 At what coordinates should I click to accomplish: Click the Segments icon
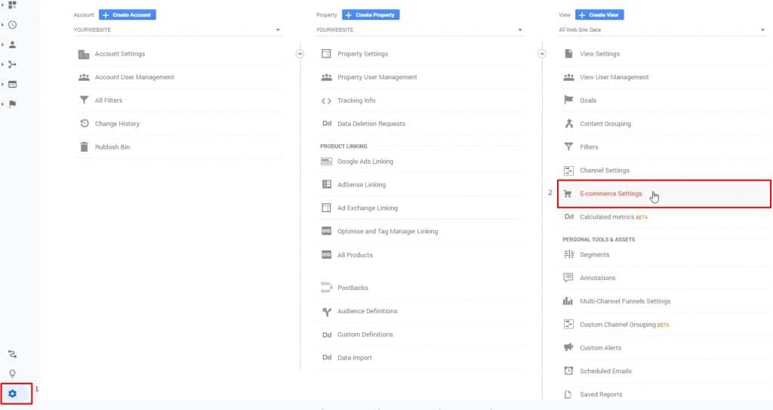[568, 254]
